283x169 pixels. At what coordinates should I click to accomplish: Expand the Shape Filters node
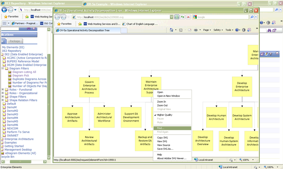tap(3, 96)
